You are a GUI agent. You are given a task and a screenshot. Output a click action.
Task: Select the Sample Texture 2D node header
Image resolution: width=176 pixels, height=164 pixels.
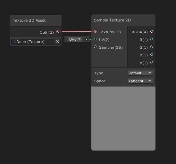pos(123,20)
